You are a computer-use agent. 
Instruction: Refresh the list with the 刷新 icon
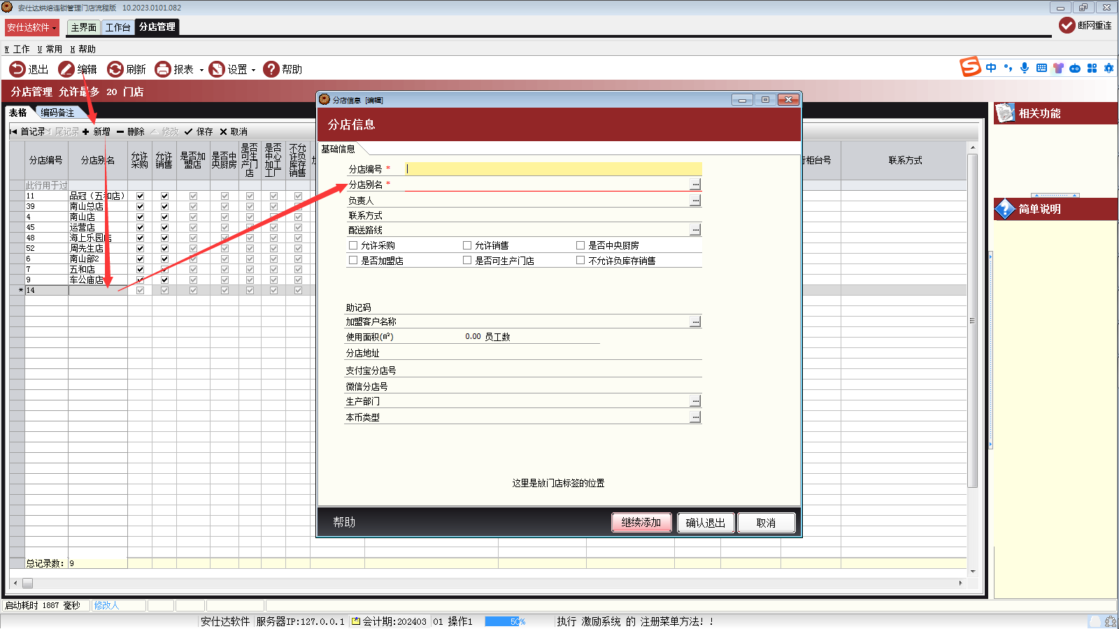click(115, 69)
